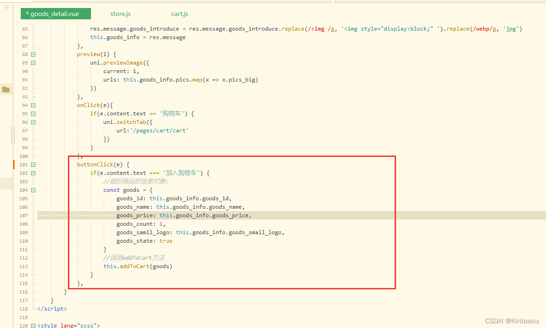Collapse the style block at line 120

point(33,326)
